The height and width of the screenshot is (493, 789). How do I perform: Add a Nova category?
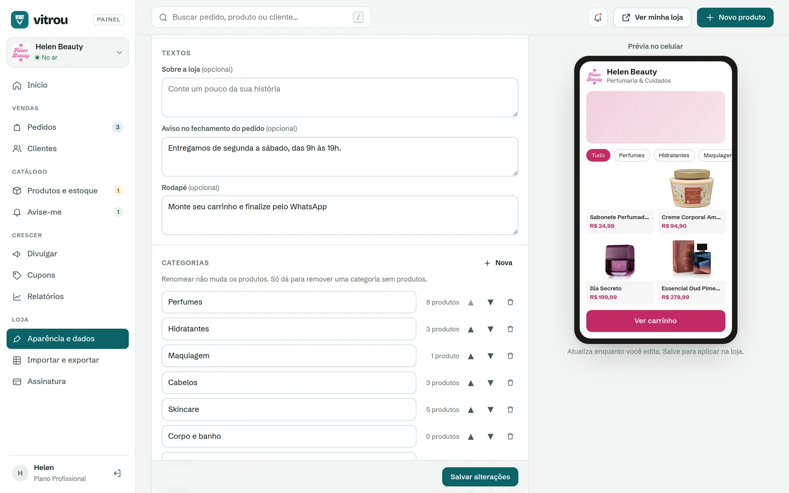[498, 263]
